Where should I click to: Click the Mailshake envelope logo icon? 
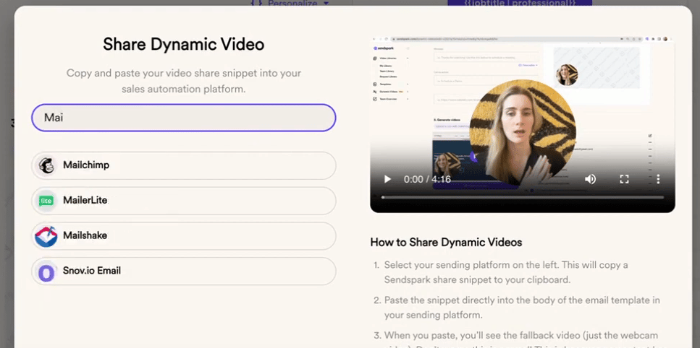tap(46, 236)
